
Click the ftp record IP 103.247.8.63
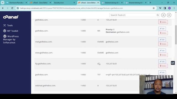111,64
